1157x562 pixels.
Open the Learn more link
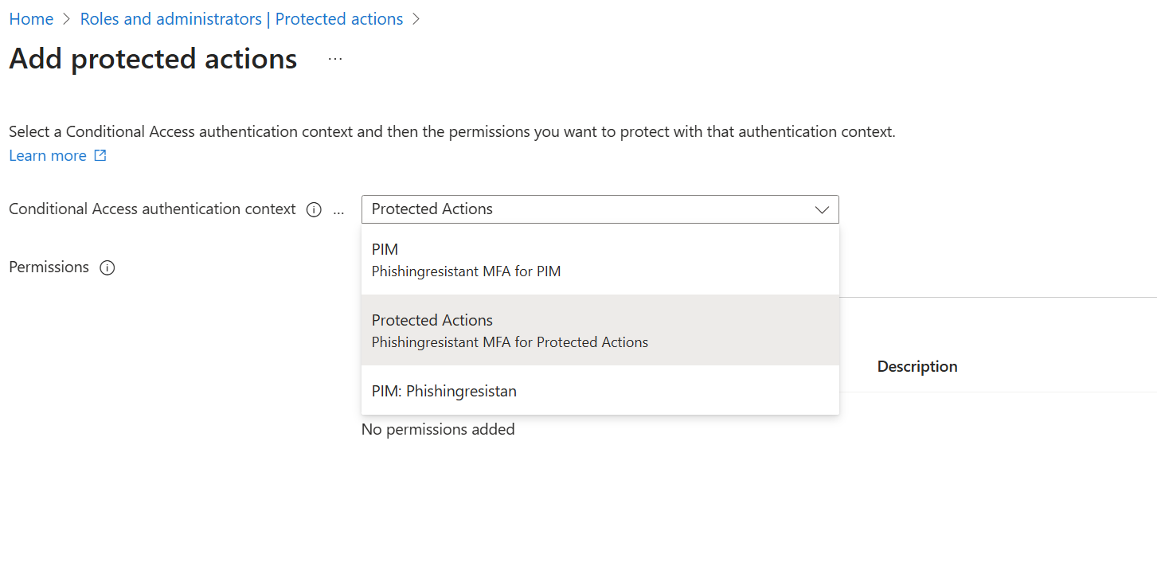[48, 156]
